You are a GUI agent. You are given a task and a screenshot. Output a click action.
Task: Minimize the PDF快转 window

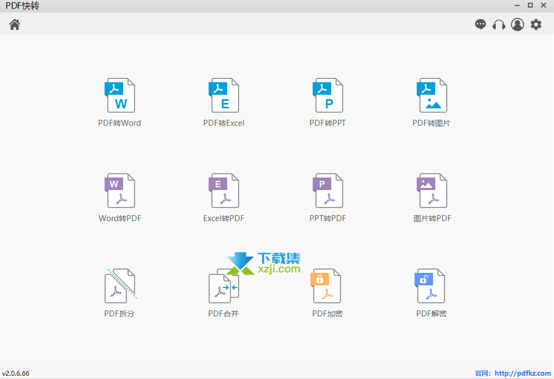pos(518,5)
